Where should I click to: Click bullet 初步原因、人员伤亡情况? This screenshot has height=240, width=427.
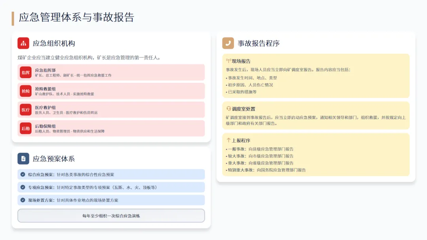point(249,85)
